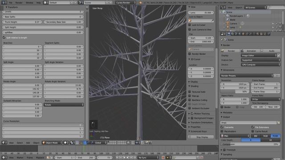Enable Matcap checkbox

click(x=190, y=96)
